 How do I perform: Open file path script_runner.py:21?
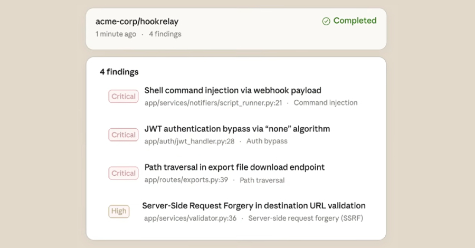coord(213,103)
